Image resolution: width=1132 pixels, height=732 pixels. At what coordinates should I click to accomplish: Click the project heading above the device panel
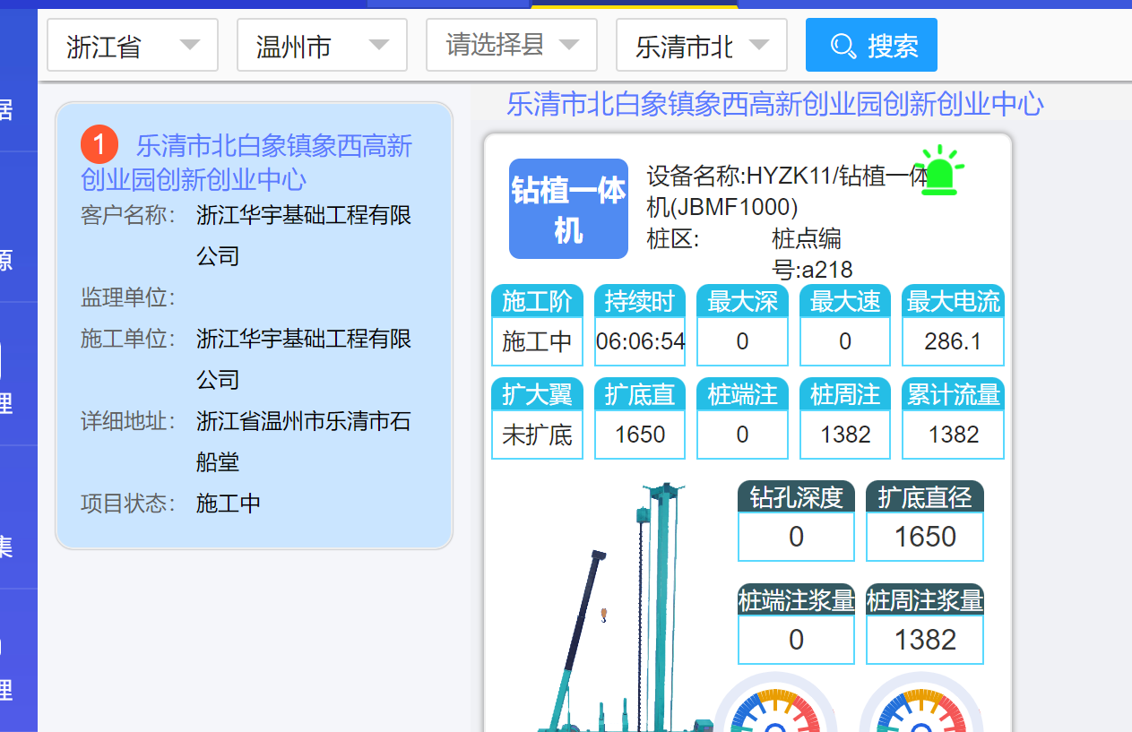pyautogui.click(x=774, y=104)
